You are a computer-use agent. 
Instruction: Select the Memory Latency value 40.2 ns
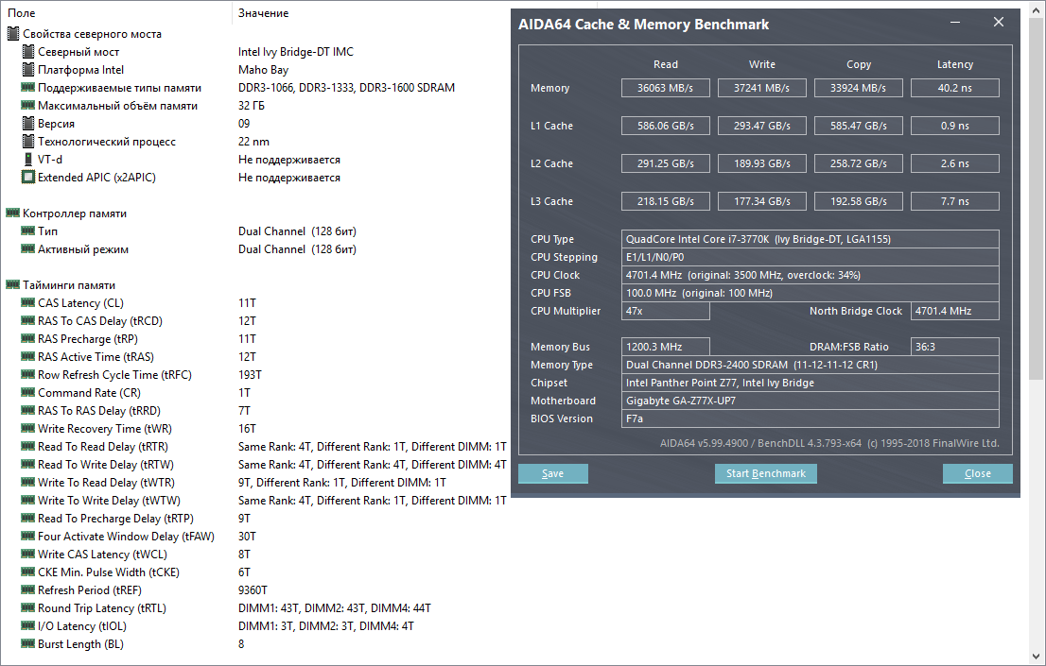955,88
